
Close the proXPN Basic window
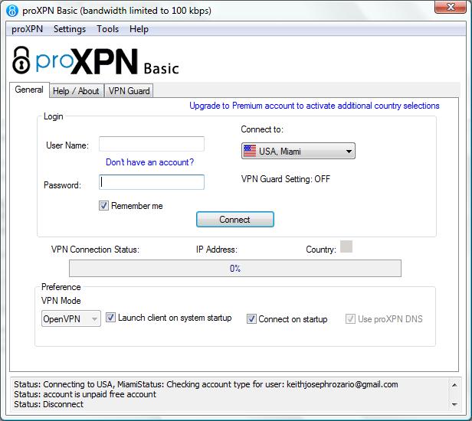pyautogui.click(x=451, y=7)
